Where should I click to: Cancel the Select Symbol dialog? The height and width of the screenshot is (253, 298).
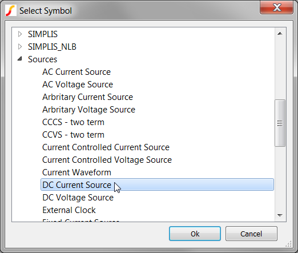point(251,234)
